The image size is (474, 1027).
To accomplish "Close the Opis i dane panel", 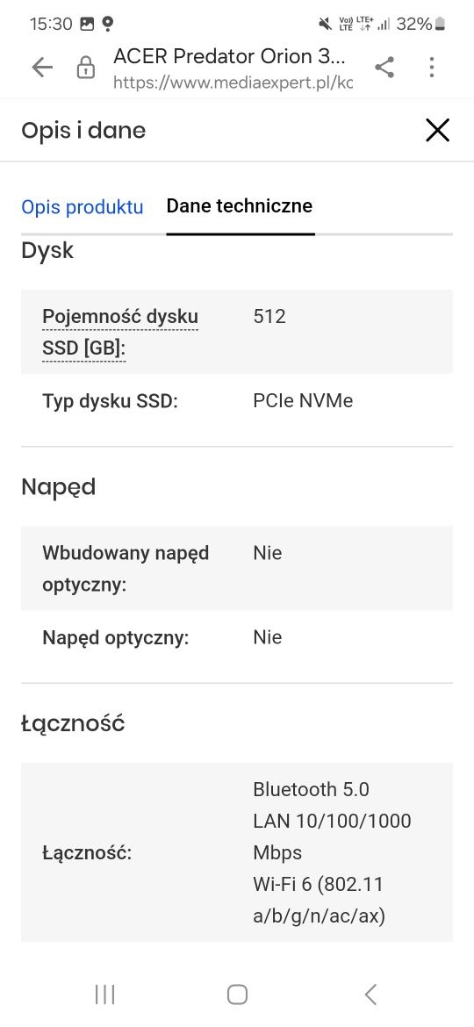I will click(437, 130).
